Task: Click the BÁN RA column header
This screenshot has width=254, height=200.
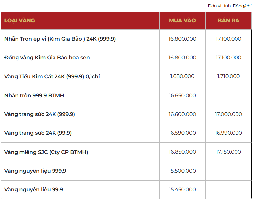Action: [229, 20]
